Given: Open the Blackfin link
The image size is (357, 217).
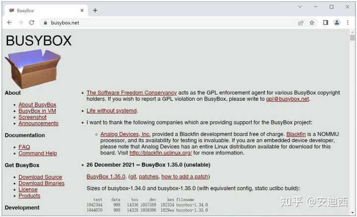Looking at the screenshot, I should click(296, 134).
